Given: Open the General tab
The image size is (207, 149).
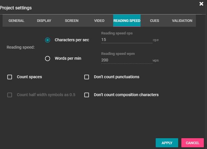Looking at the screenshot, I should 16,21.
